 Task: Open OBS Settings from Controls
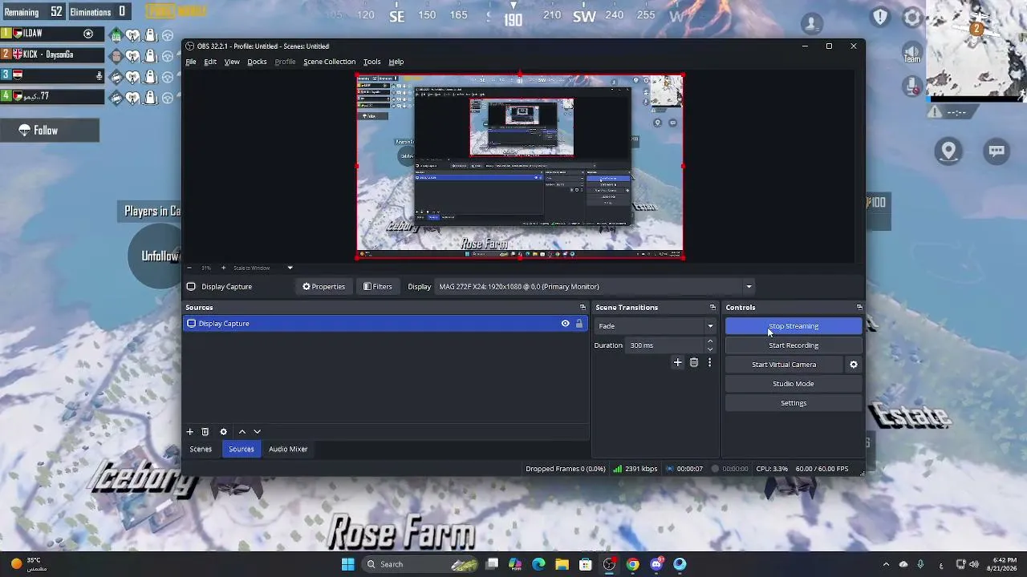coord(794,403)
